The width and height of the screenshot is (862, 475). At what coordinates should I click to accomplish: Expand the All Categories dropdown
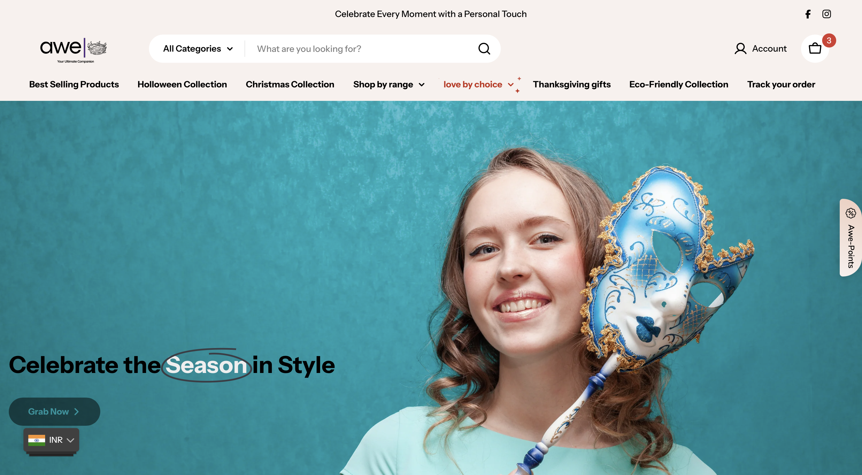point(198,49)
